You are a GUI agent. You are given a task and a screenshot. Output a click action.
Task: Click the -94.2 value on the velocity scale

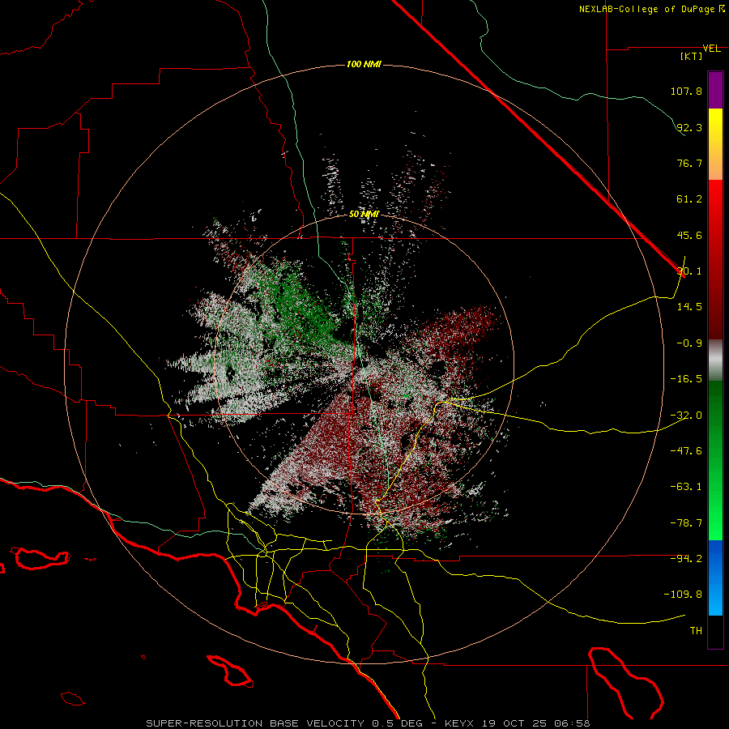click(686, 558)
